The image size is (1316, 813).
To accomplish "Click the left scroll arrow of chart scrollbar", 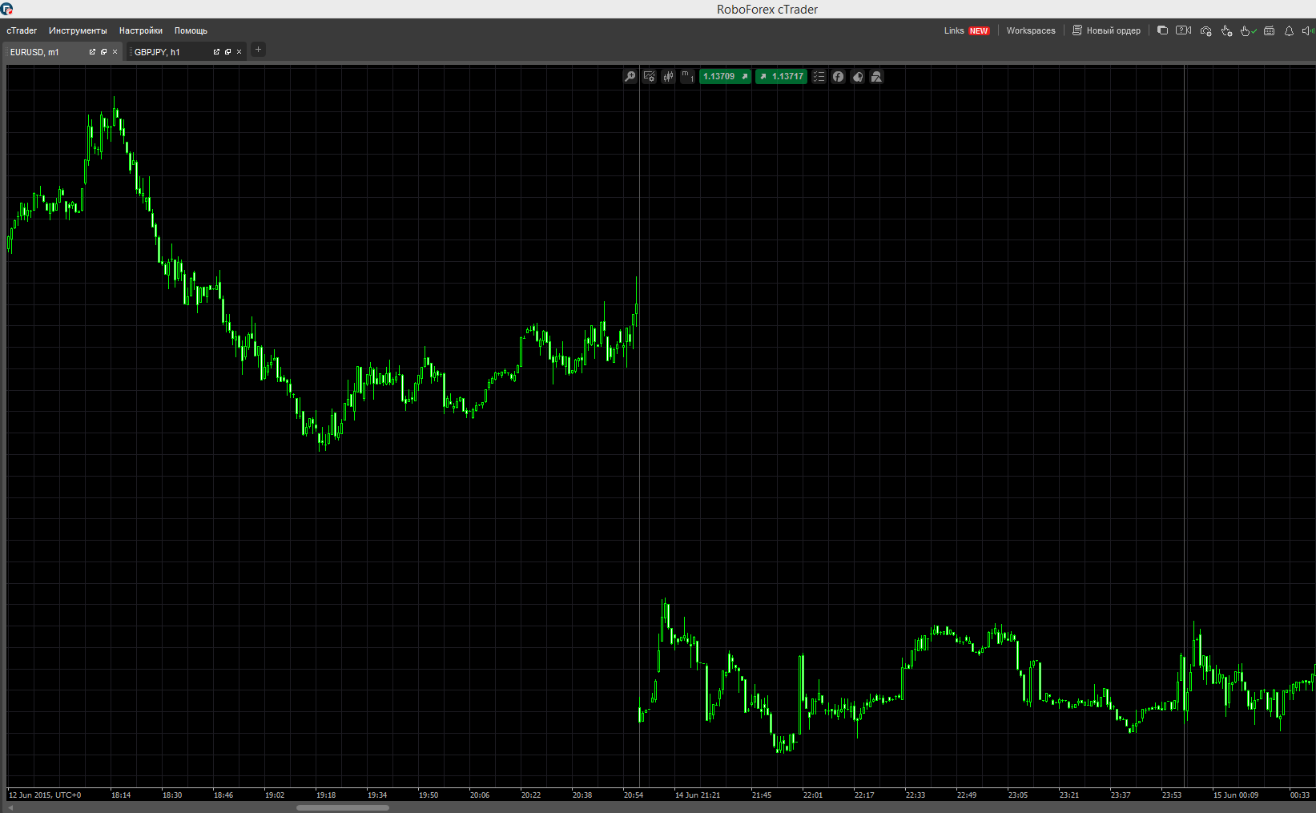I will 10,807.
